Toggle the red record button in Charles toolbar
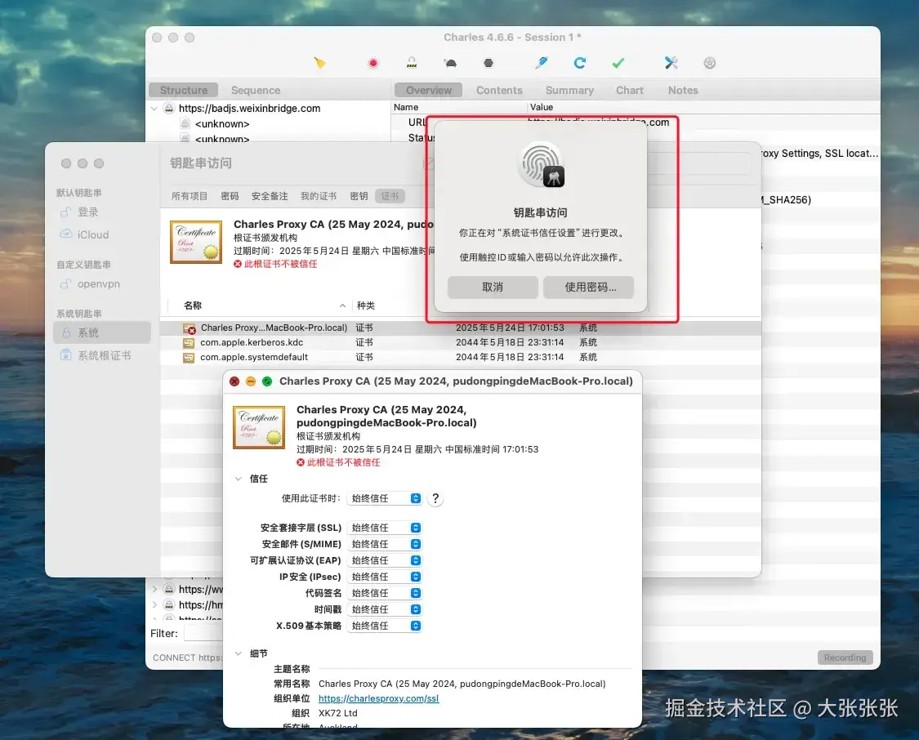This screenshot has height=740, width=919. coord(373,63)
